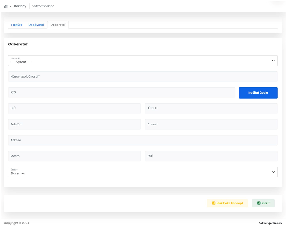Select the Odberateľ tab
This screenshot has width=287, height=228.
click(58, 25)
